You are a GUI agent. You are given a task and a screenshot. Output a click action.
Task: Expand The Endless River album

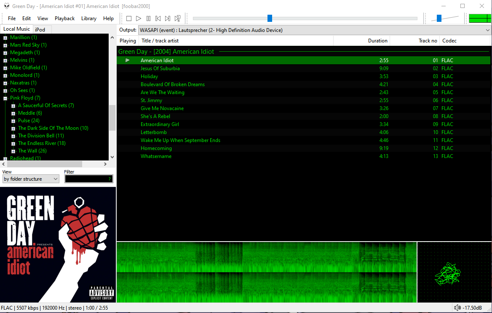coord(13,143)
